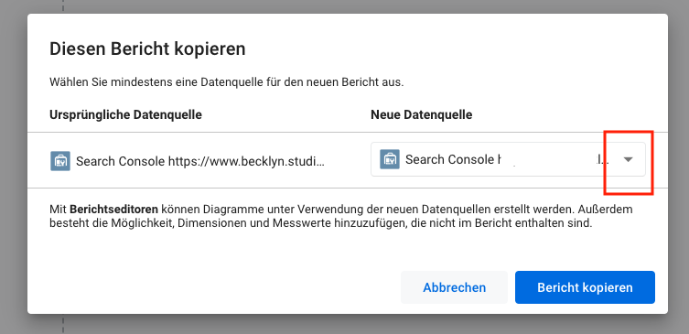Viewport: 689px width, 334px height.
Task: Click the Search Console icon inside the new data source box
Action: click(x=390, y=159)
